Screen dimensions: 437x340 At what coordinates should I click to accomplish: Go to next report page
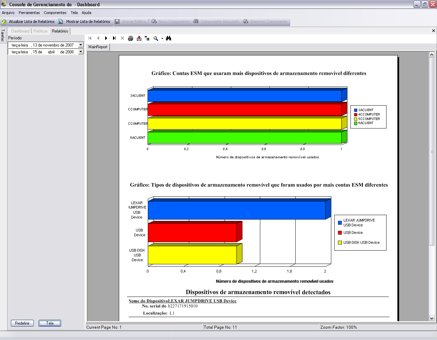click(x=106, y=38)
